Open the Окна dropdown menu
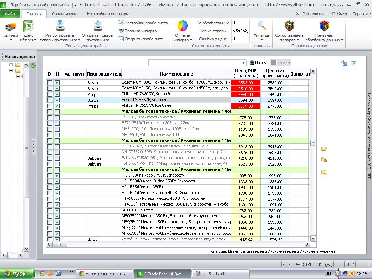The image size is (372, 279). (340, 13)
